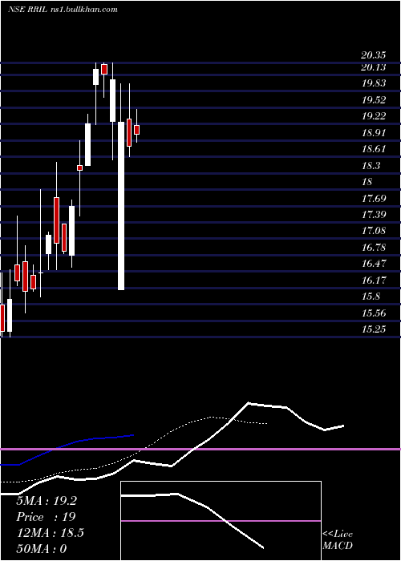
Task: Click the 17.08 price level label
Action: (374, 231)
